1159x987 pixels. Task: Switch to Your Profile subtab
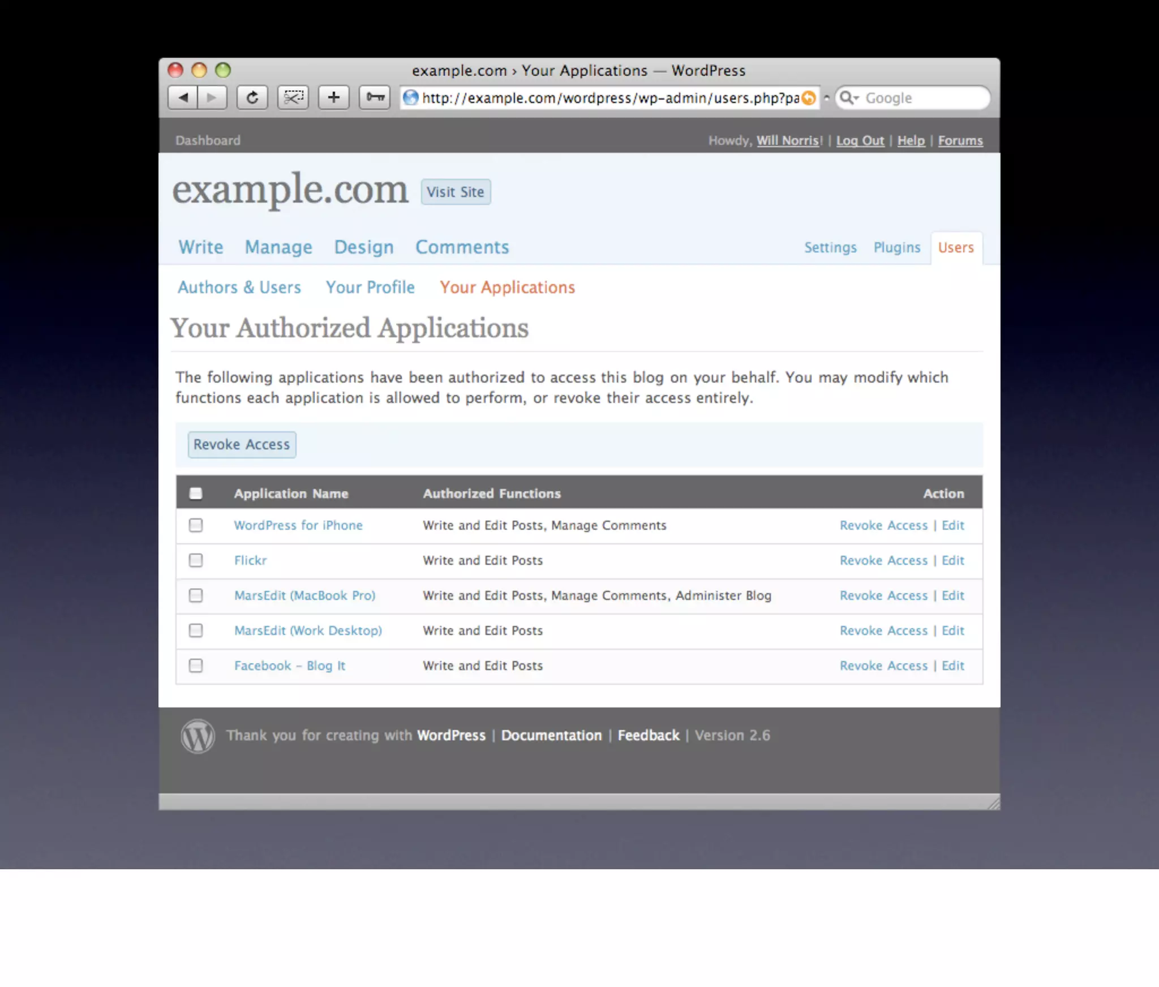pyautogui.click(x=370, y=287)
